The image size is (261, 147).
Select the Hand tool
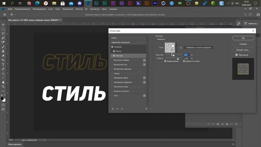click(3, 82)
